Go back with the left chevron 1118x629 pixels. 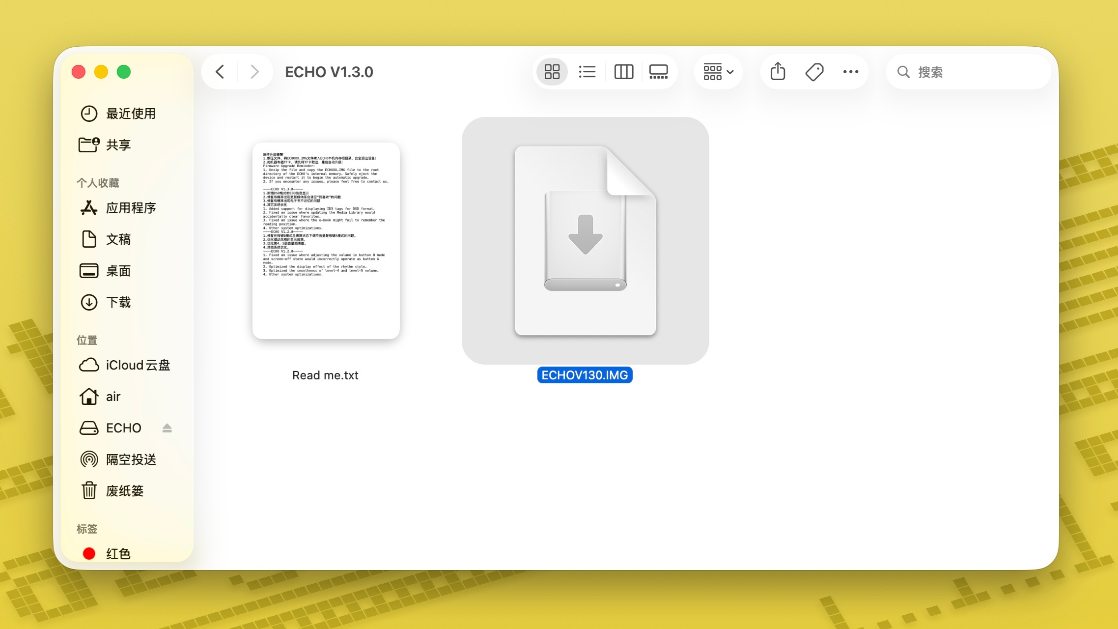coord(220,72)
